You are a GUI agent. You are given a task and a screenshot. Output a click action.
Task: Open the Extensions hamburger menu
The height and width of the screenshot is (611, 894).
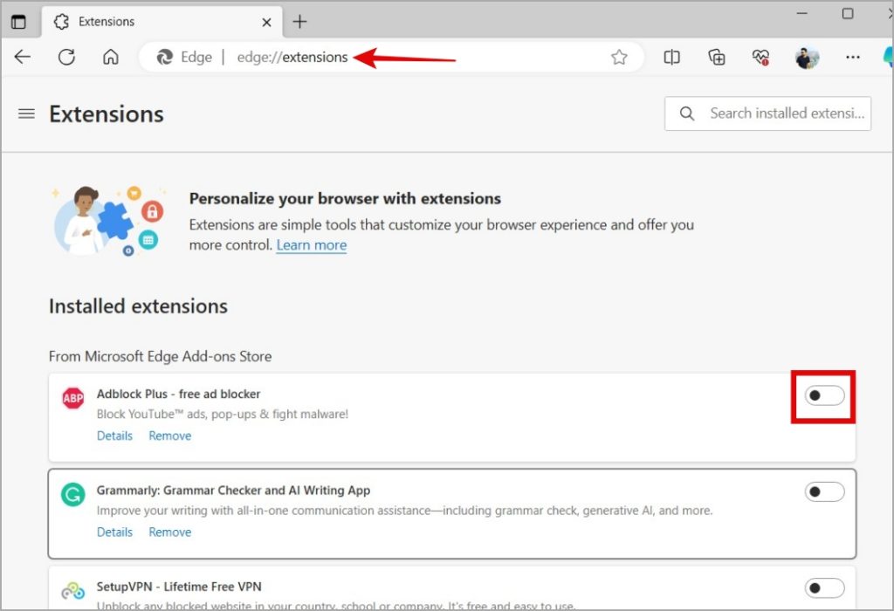pyautogui.click(x=26, y=114)
